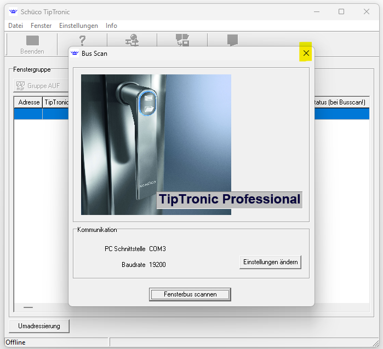
Task: Close the Bus Scan dialog
Action: 306,53
